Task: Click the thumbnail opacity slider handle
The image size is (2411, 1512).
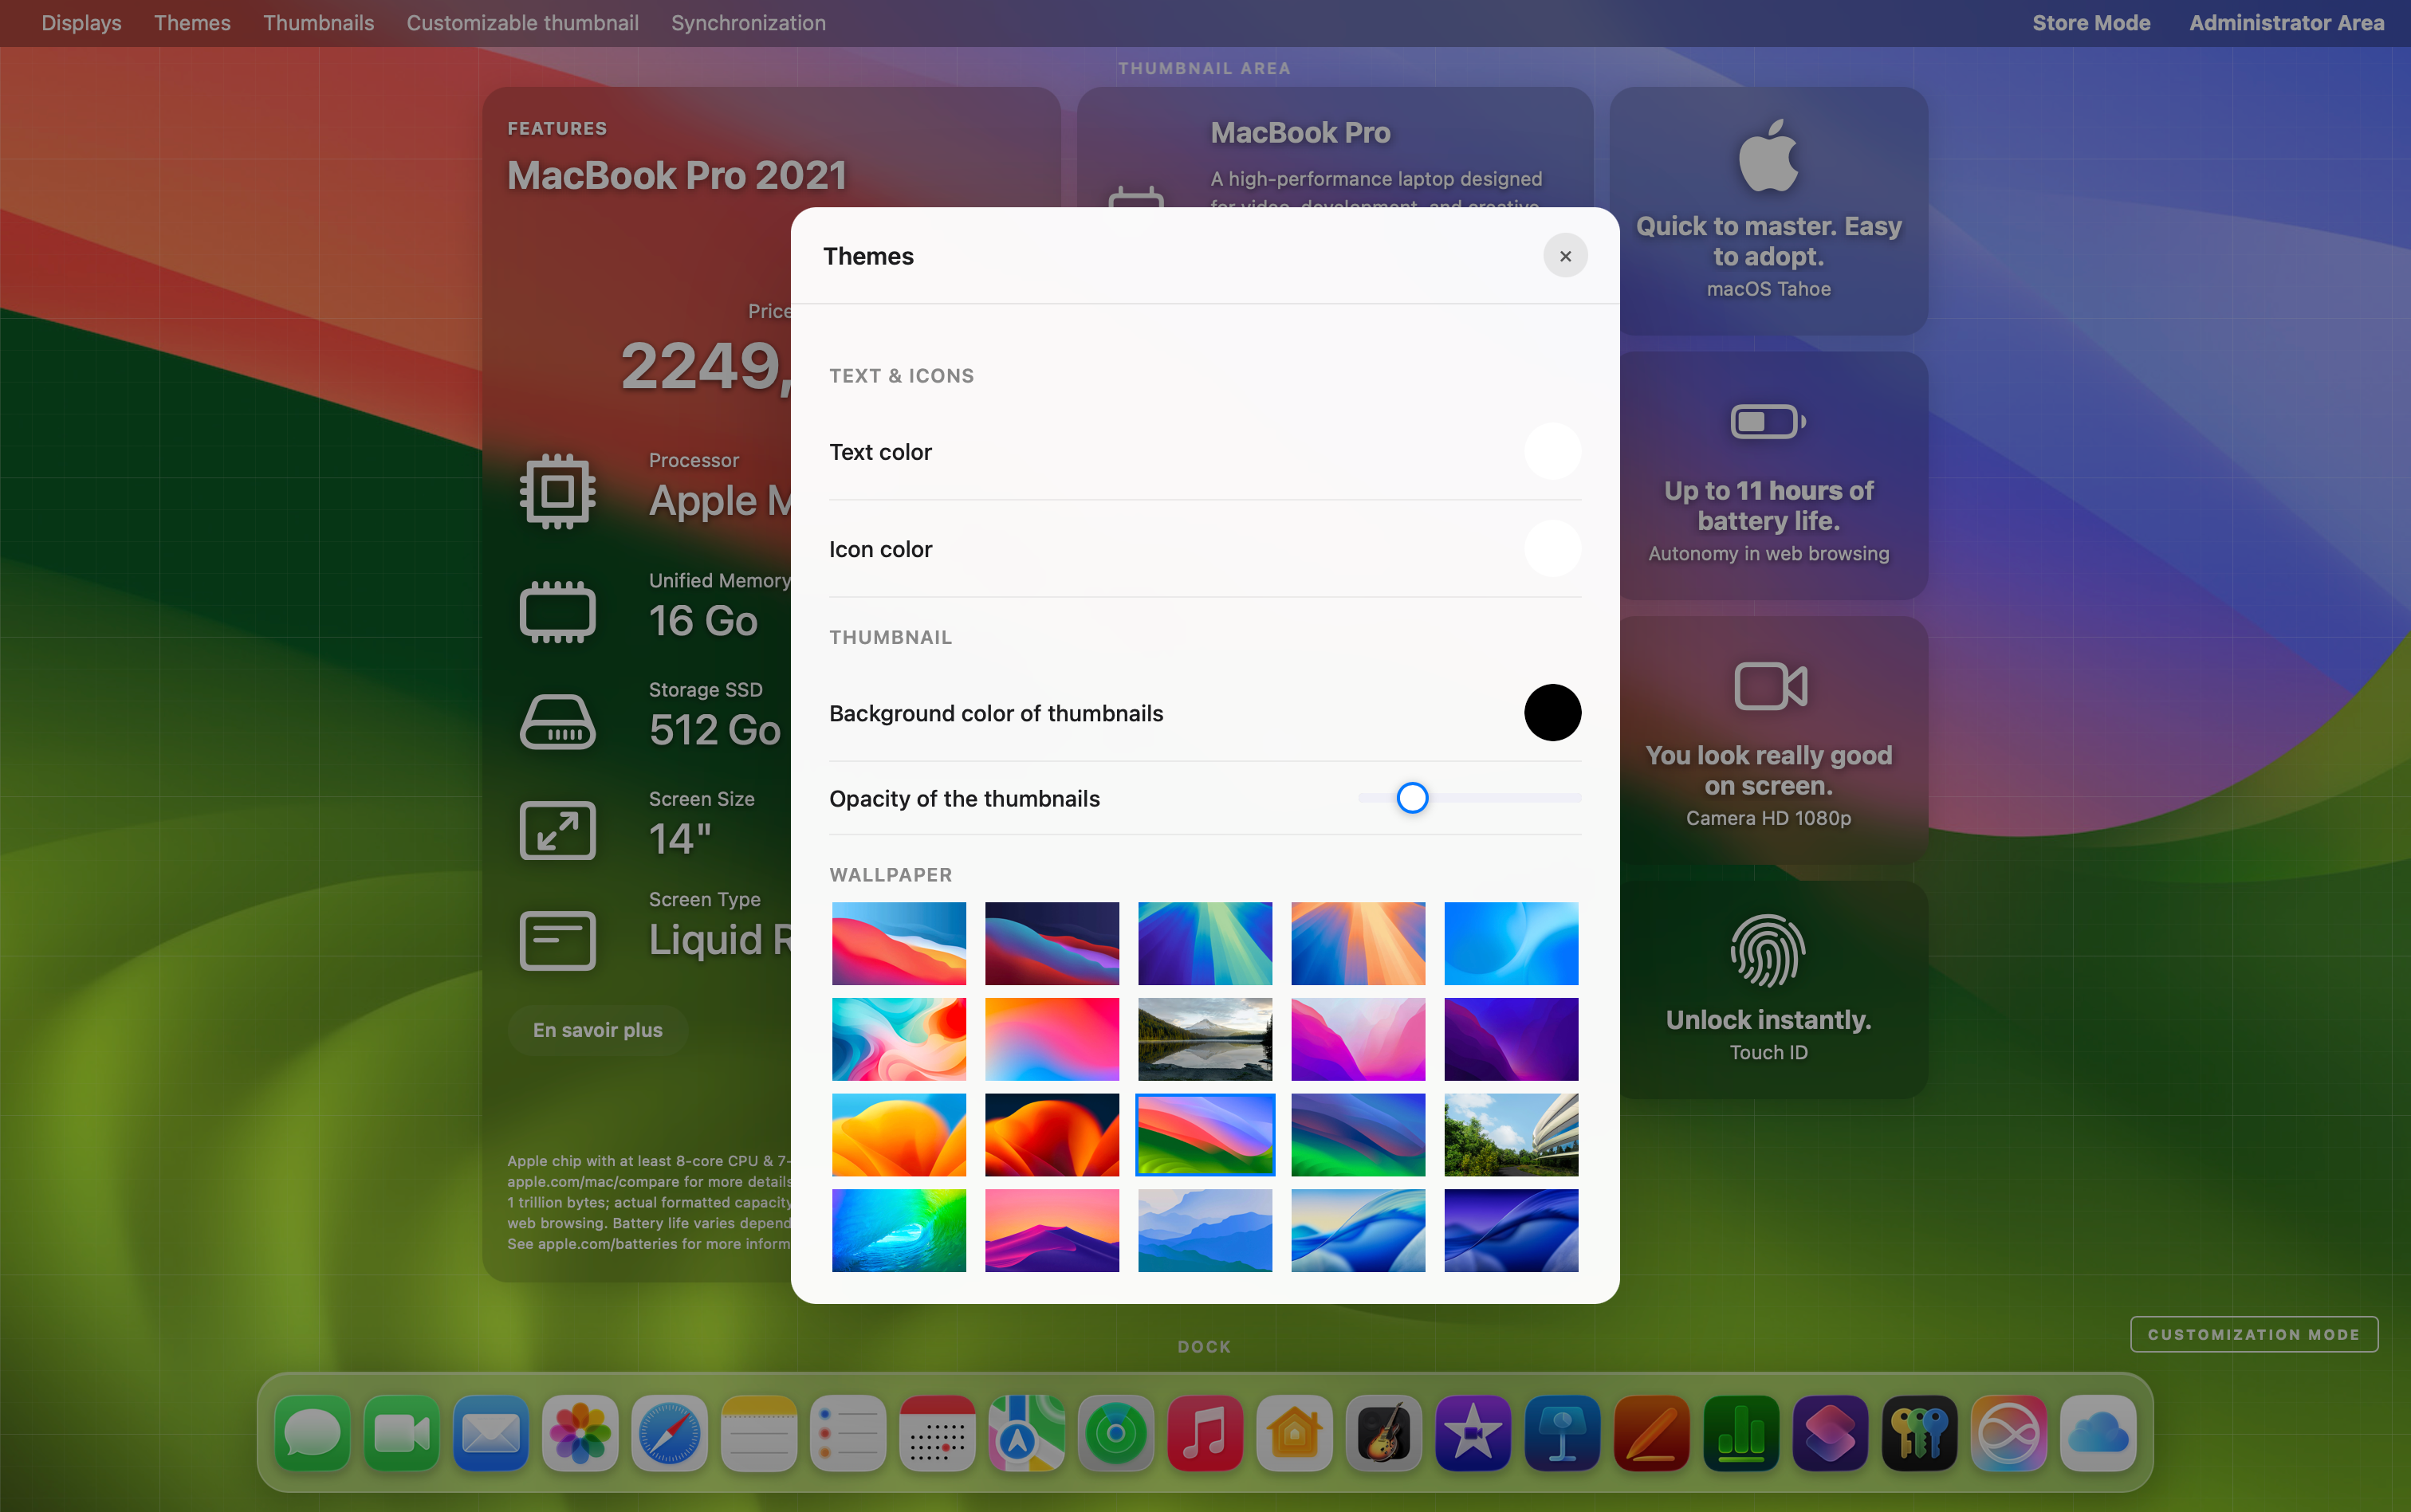Action: 1412,798
